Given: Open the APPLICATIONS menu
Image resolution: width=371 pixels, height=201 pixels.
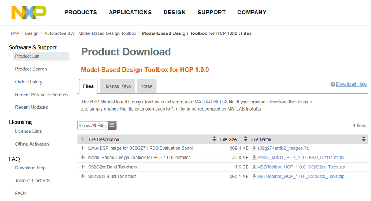Looking at the screenshot, I should point(130,13).
